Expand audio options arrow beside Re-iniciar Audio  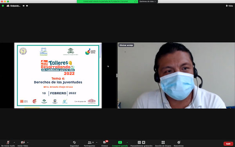14,142
